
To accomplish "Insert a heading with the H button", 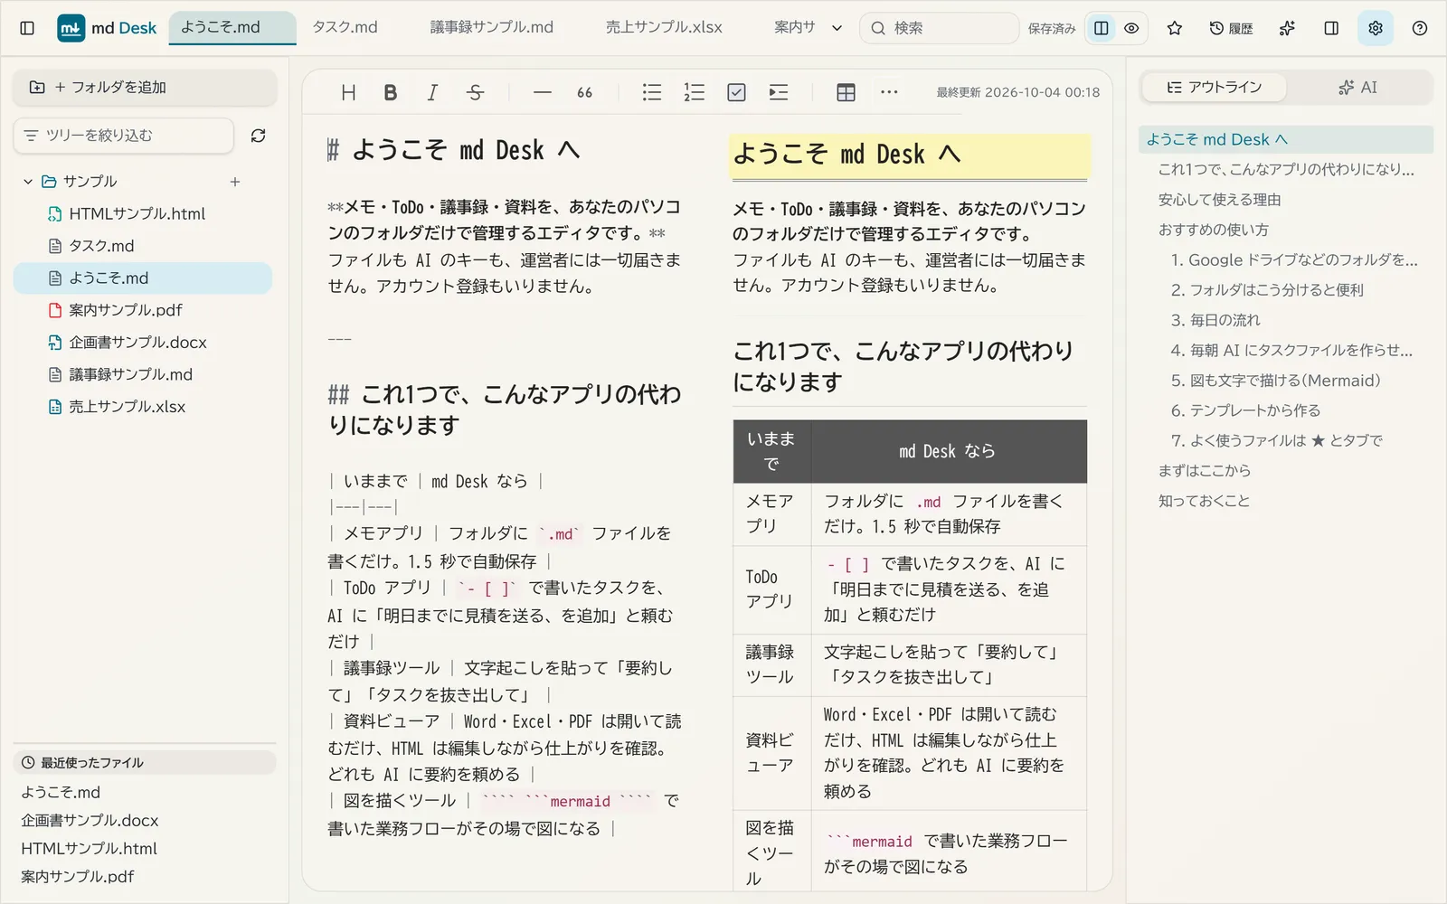I will coord(348,92).
